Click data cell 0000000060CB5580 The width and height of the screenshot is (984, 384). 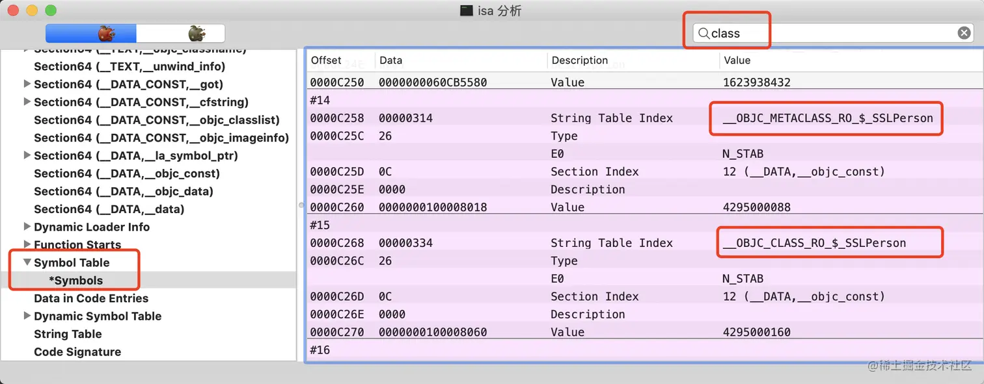[433, 83]
